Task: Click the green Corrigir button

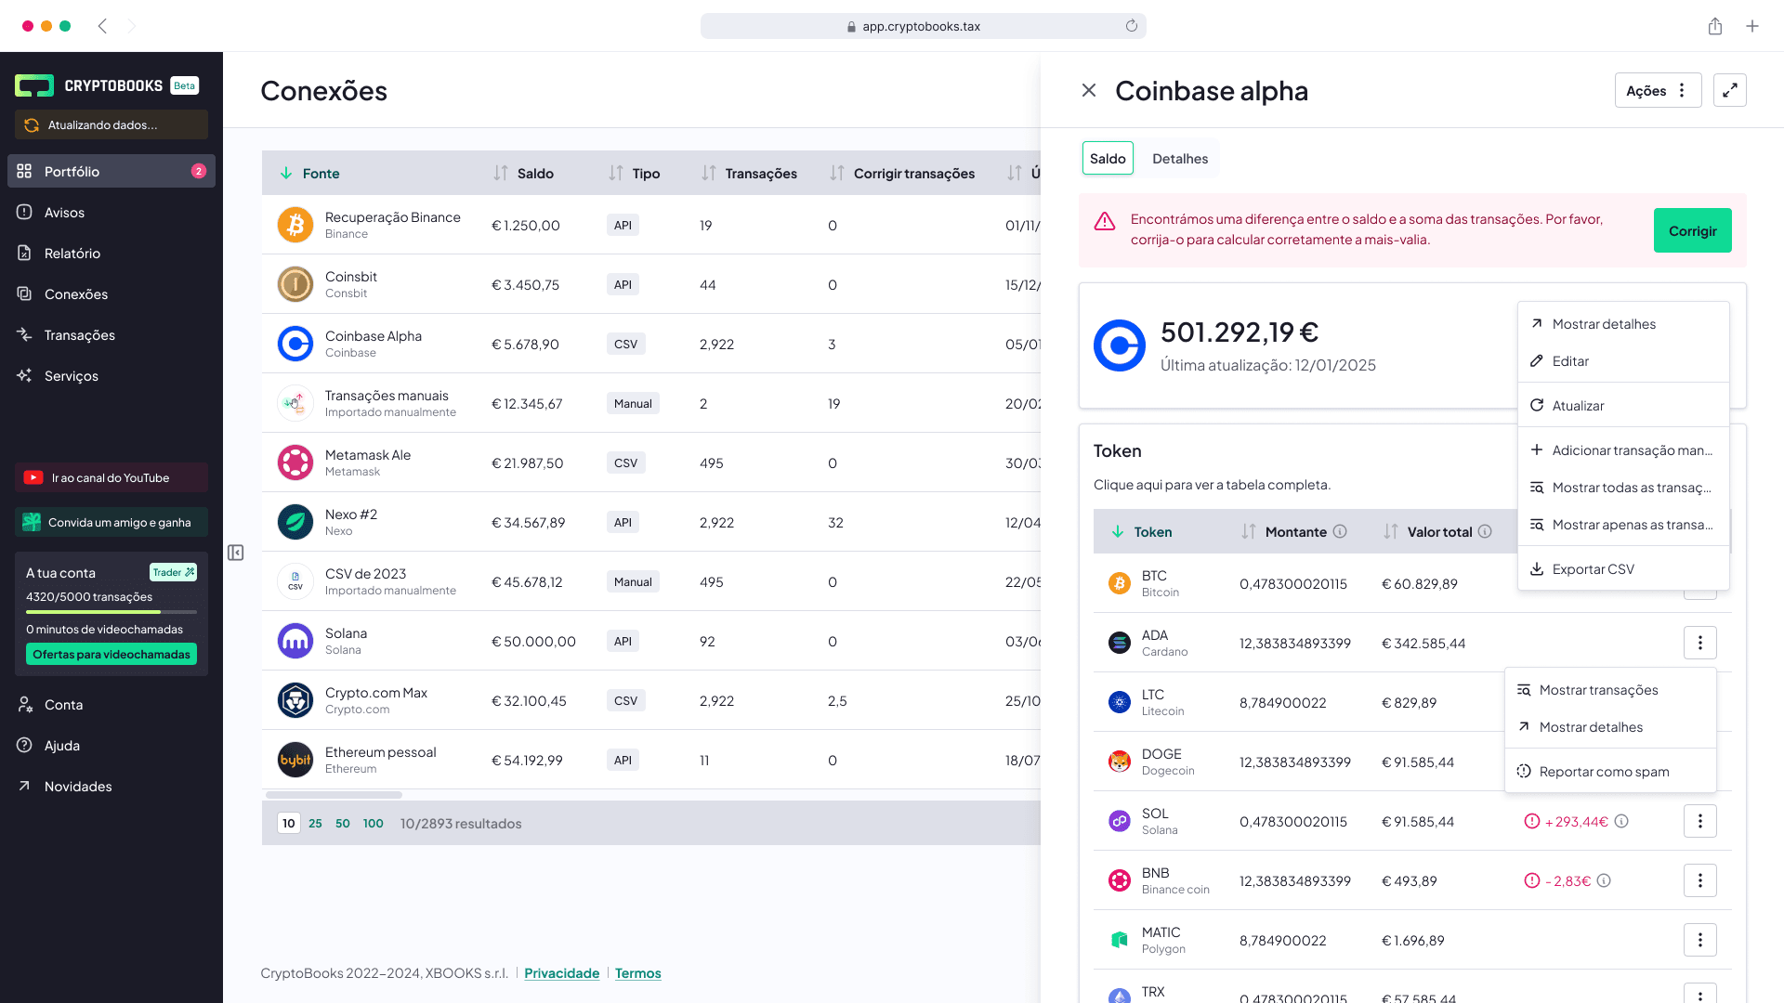Action: click(x=1692, y=230)
